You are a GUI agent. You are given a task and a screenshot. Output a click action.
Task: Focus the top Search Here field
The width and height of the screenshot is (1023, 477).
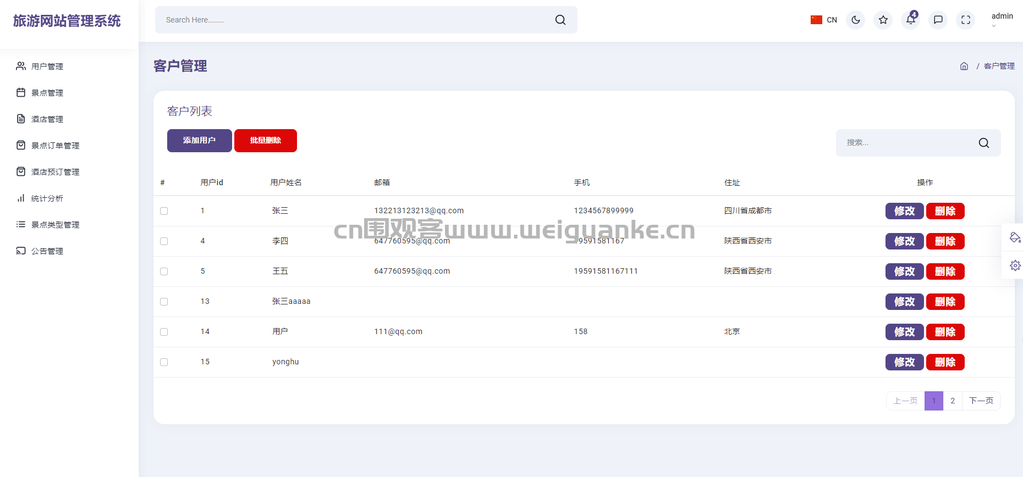click(x=352, y=20)
